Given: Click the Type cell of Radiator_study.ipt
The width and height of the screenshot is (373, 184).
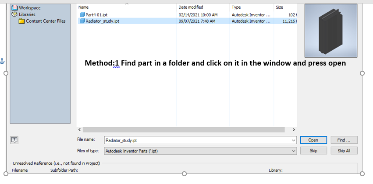Looking at the screenshot, I should (x=251, y=21).
